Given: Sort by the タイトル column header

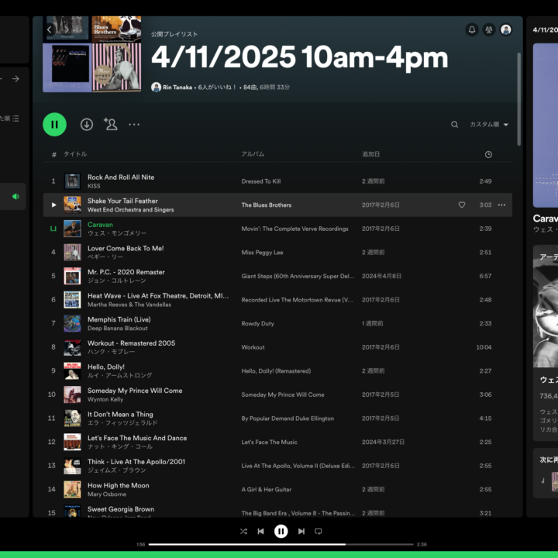Looking at the screenshot, I should coord(75,154).
